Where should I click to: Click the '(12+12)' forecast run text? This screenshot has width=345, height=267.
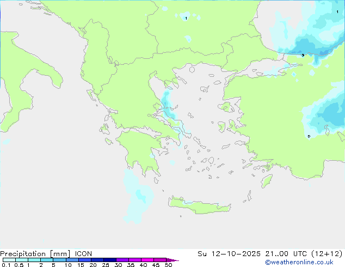tap(326, 254)
